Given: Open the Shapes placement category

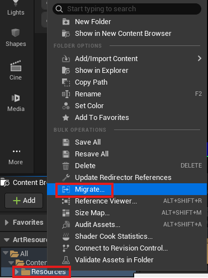Looking at the screenshot, I should (16, 38).
